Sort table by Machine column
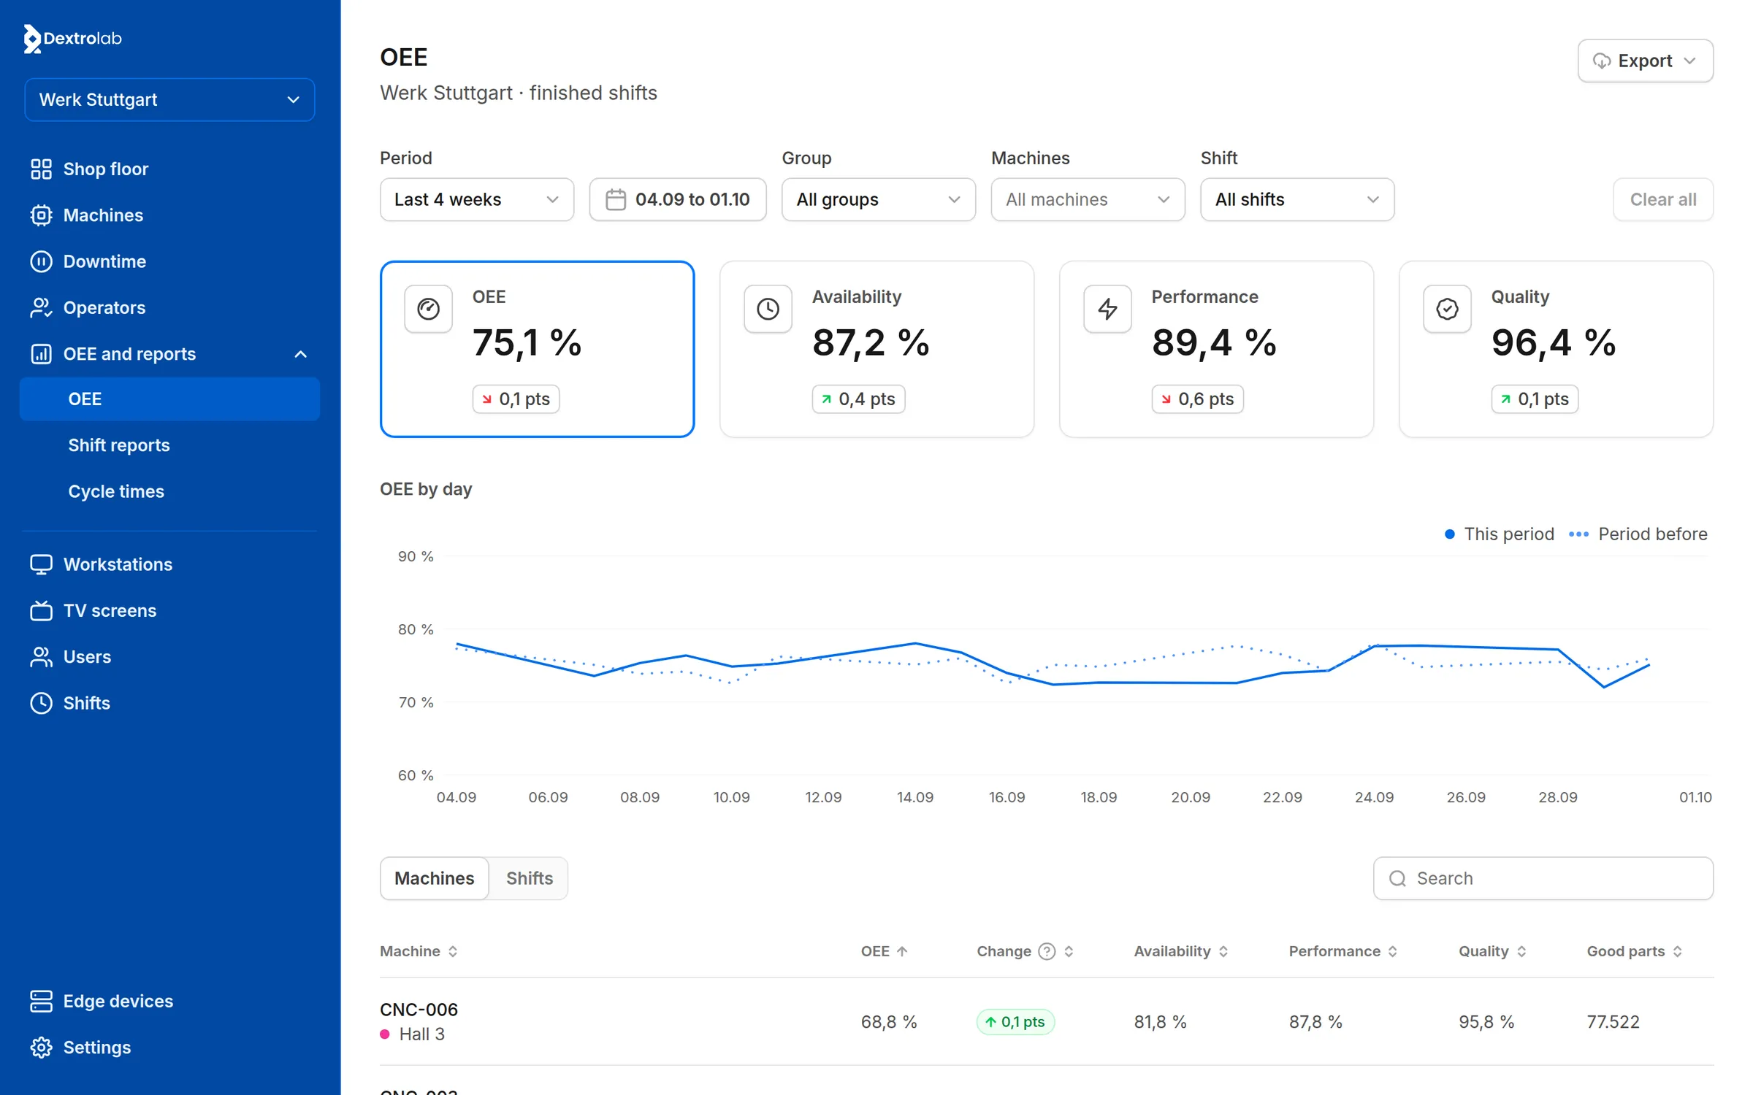1753x1095 pixels. (x=419, y=951)
